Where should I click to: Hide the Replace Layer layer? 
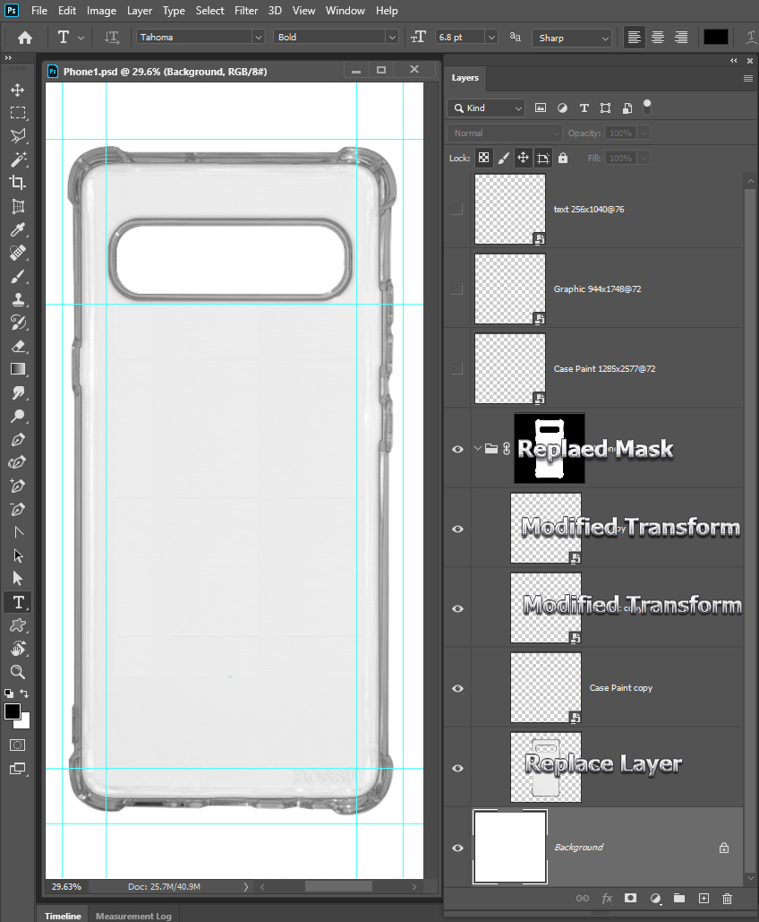point(457,767)
